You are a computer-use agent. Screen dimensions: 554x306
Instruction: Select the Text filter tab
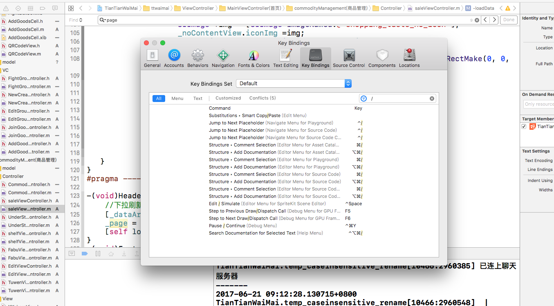[x=198, y=98]
